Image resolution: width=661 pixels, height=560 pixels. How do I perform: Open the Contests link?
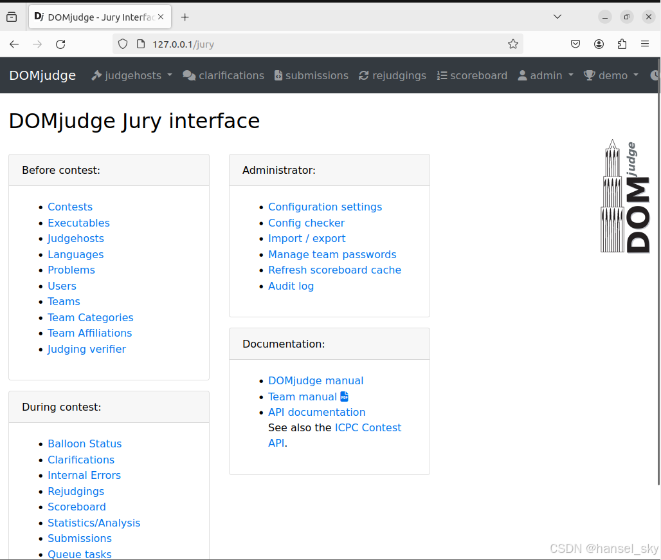(x=70, y=207)
